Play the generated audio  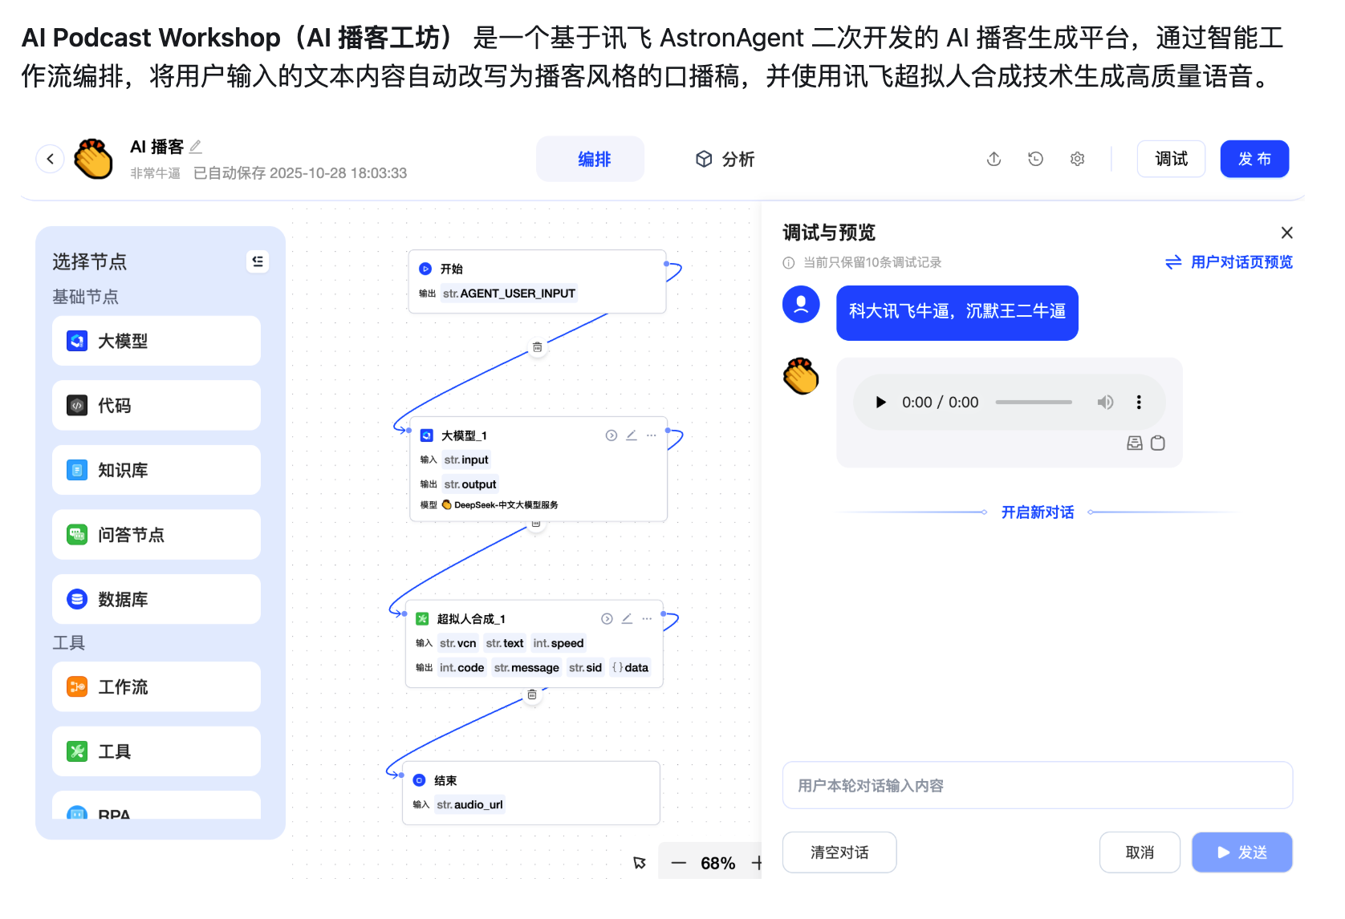[880, 403]
